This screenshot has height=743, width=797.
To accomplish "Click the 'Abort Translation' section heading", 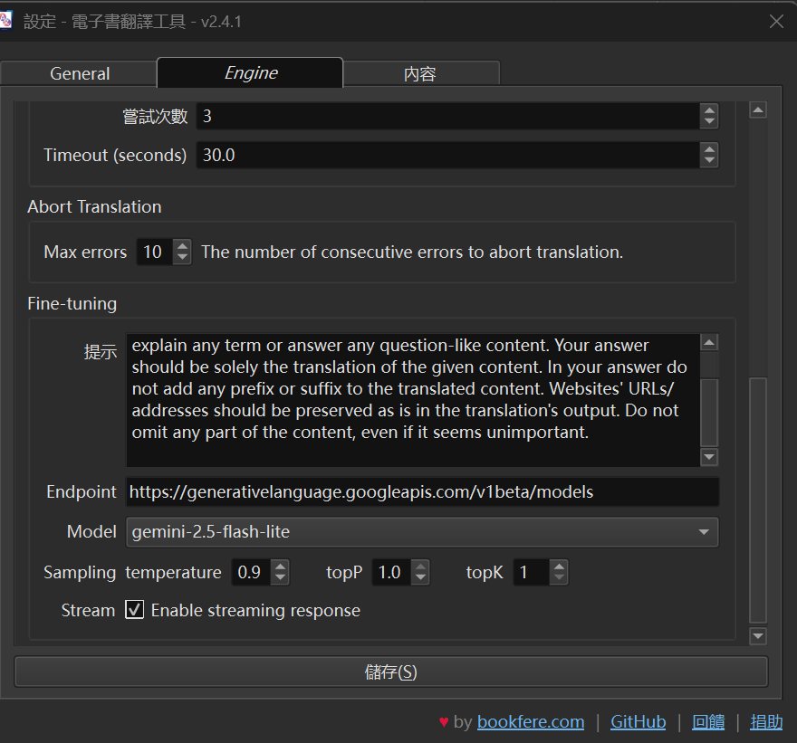I will (94, 206).
